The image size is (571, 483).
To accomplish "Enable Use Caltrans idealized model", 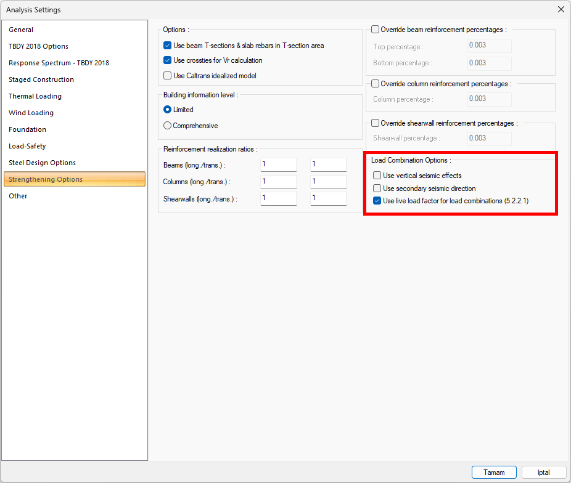I will (168, 76).
